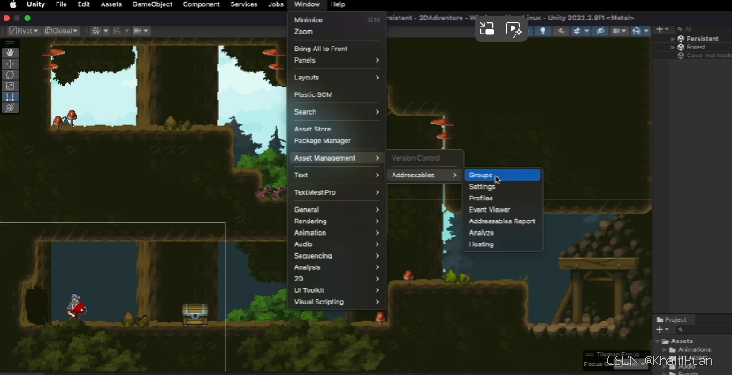Choose Hosting in Addressables submenu
This screenshot has height=375, width=732.
(x=502, y=244)
